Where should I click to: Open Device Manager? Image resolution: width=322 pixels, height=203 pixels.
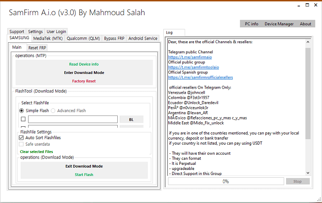tap(279, 24)
